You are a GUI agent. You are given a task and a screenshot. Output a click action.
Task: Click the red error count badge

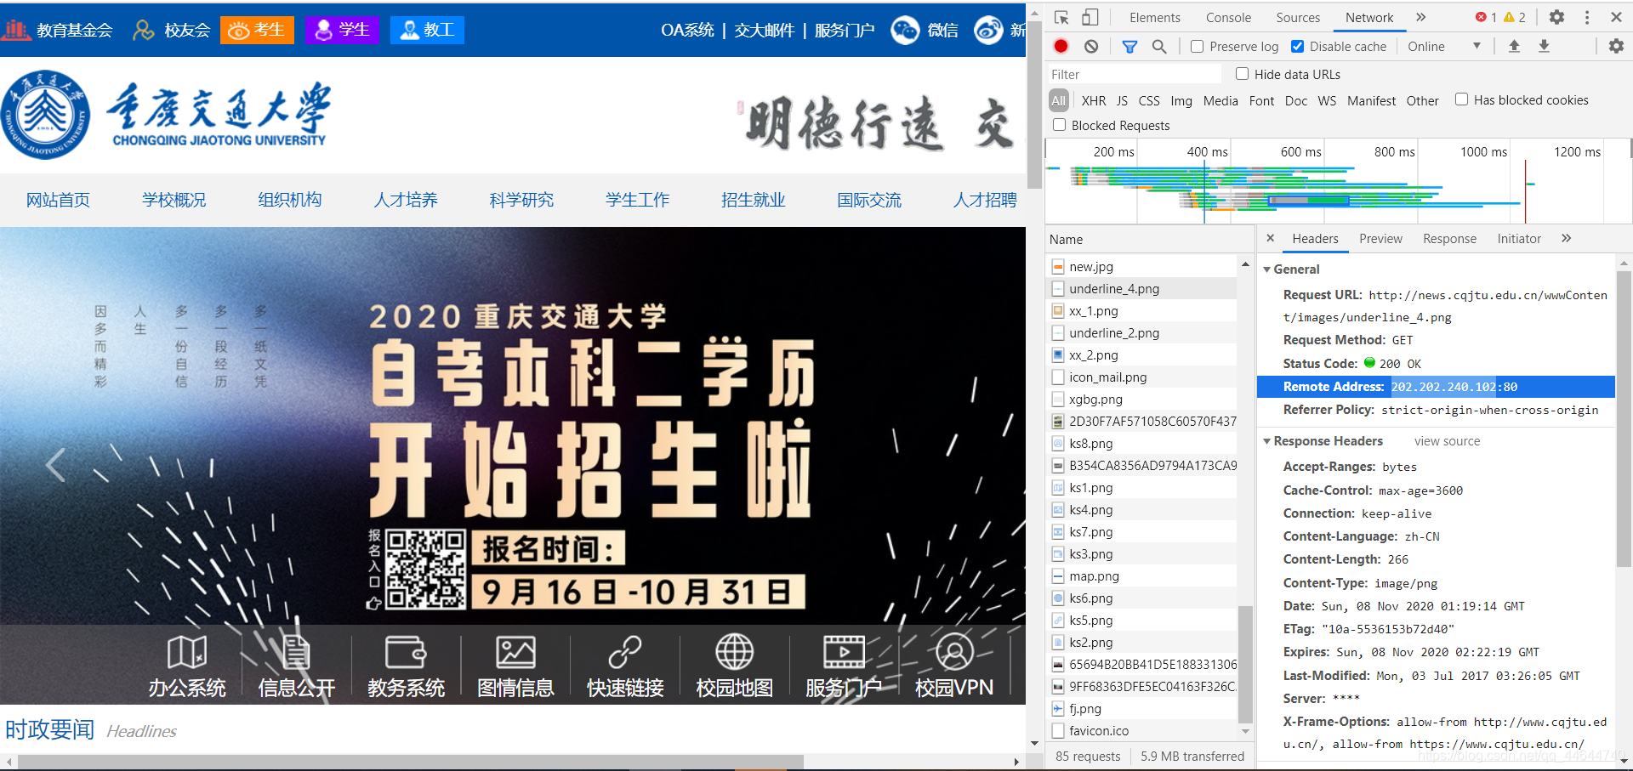(x=1486, y=17)
